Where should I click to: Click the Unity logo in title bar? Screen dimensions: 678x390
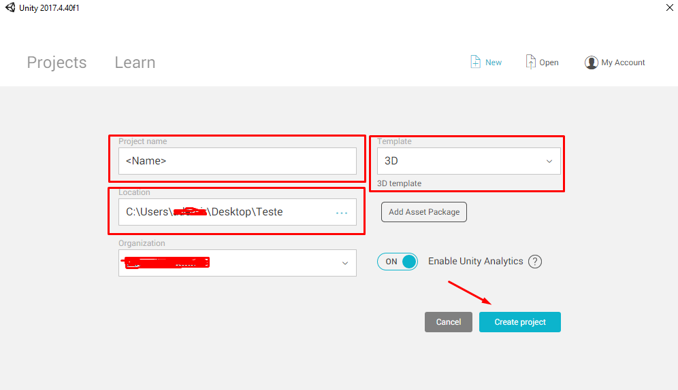(10, 7)
